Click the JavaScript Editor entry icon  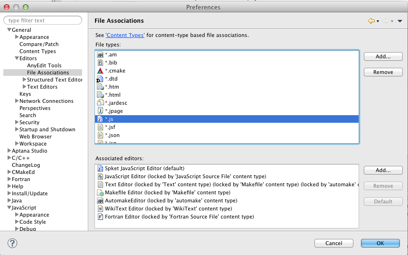click(x=100, y=176)
